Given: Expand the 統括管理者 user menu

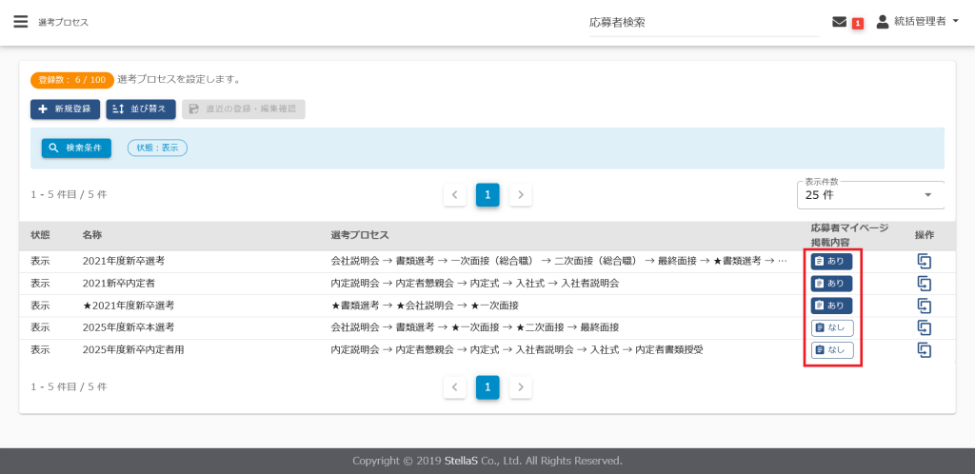Looking at the screenshot, I should [917, 22].
